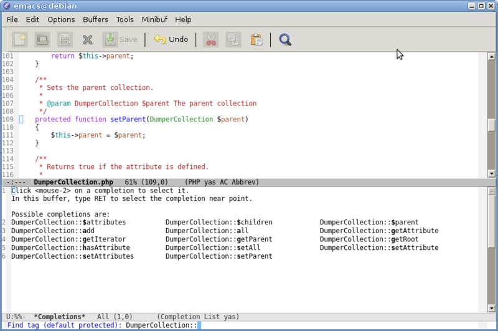The height and width of the screenshot is (331, 498).
Task: Open the Tools menu
Action: coord(125,19)
